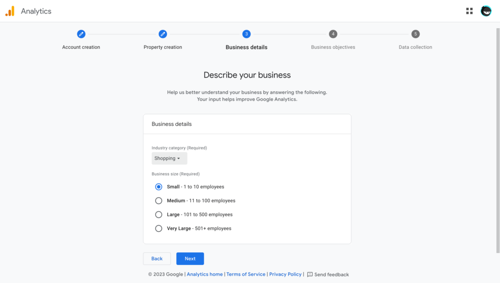Screen dimensions: 500x283
Task: Click the Back button
Action: click(x=157, y=258)
